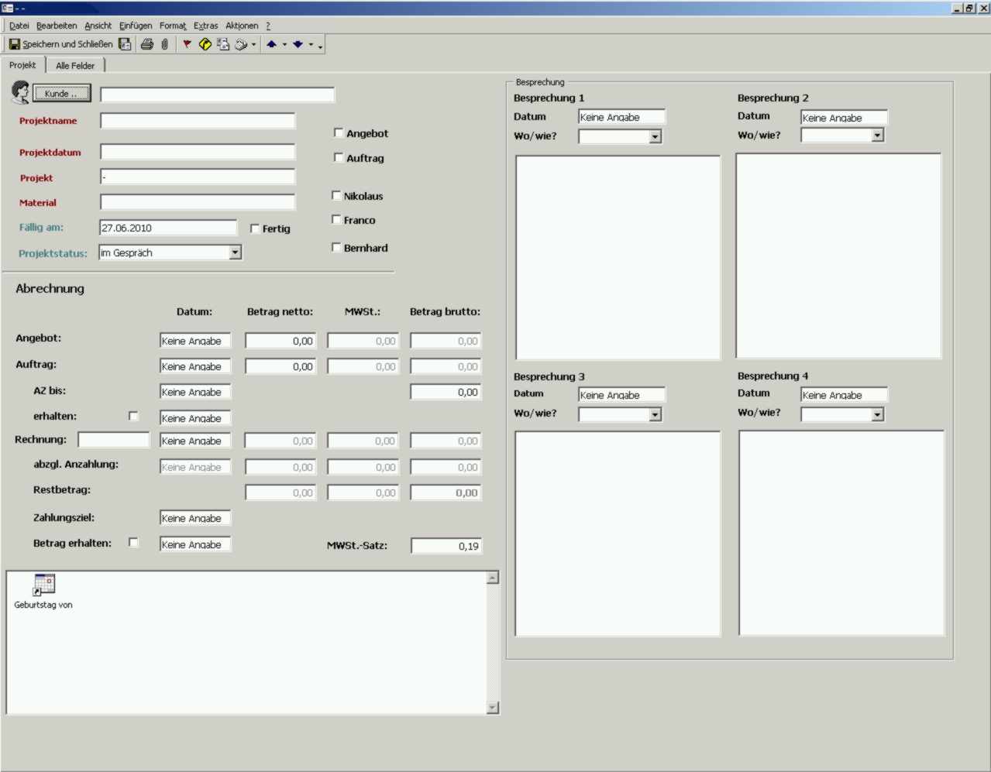Switch to the Alle Felder tab
Image resolution: width=991 pixels, height=772 pixels.
pyautogui.click(x=75, y=66)
